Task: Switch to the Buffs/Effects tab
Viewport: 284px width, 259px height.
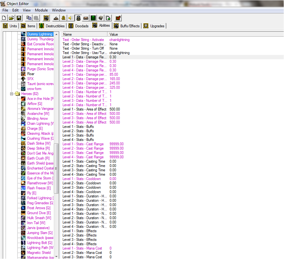Action: [127, 26]
